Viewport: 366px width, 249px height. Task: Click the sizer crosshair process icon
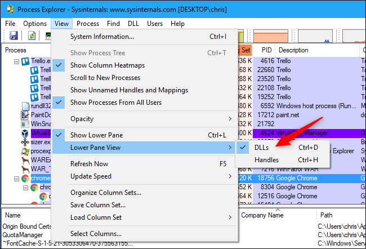point(25,142)
